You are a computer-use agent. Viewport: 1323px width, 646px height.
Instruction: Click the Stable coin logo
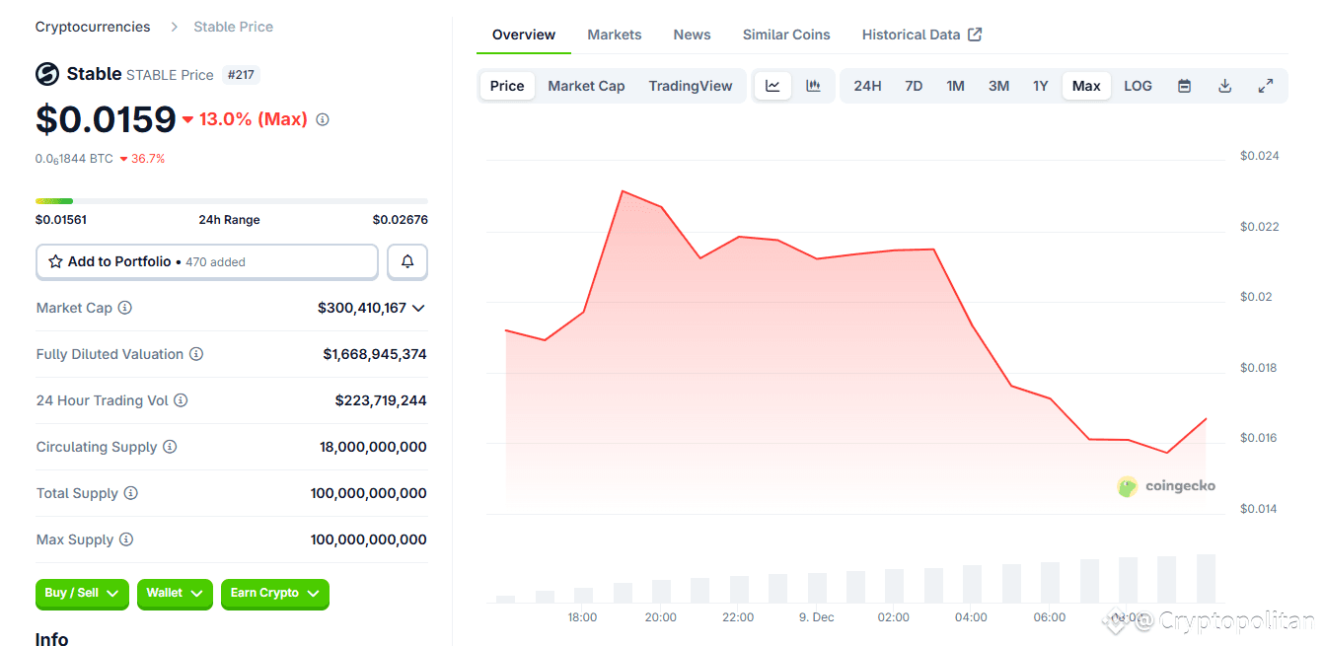(46, 74)
